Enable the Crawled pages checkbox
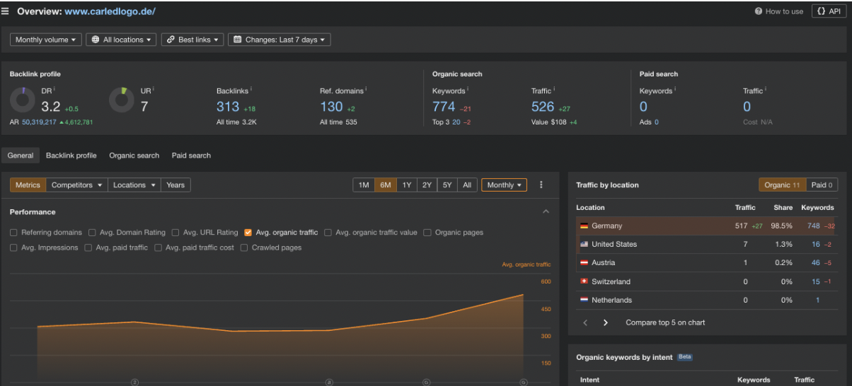Image resolution: width=852 pixels, height=386 pixels. pos(244,248)
